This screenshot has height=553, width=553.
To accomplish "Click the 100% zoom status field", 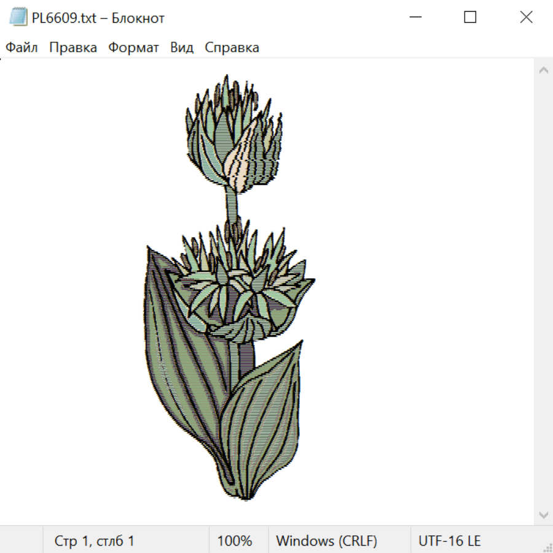I will pos(235,541).
